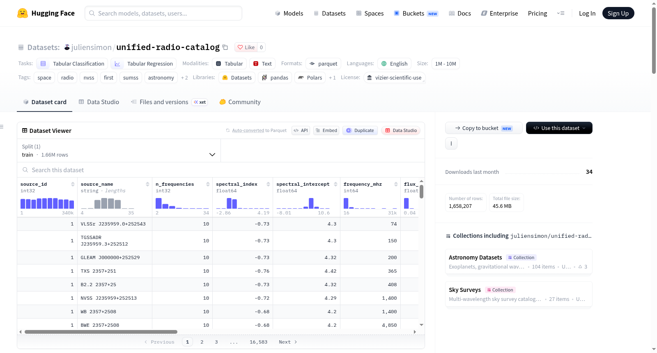Select the Tabular Classification task tag
This screenshot has width=657, height=353.
pyautogui.click(x=72, y=64)
